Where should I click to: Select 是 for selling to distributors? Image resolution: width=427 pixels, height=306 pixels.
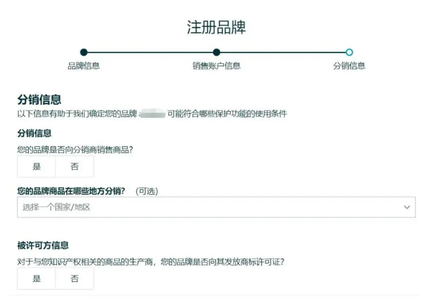(37, 166)
